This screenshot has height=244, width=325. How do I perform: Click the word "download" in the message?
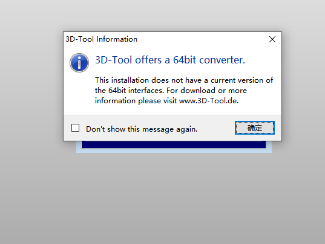[198, 91]
